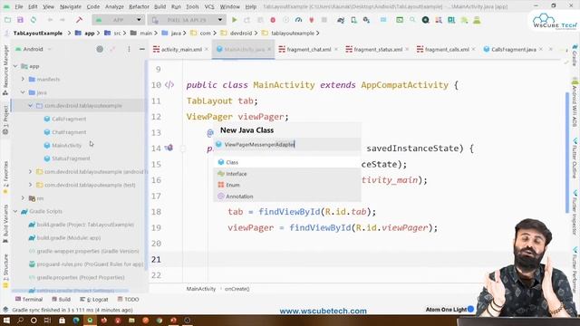Expand the manifests folder

(x=23, y=79)
